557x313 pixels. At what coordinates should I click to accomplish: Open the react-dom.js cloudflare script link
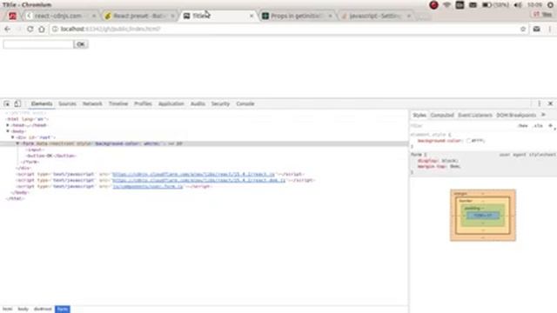click(x=199, y=180)
